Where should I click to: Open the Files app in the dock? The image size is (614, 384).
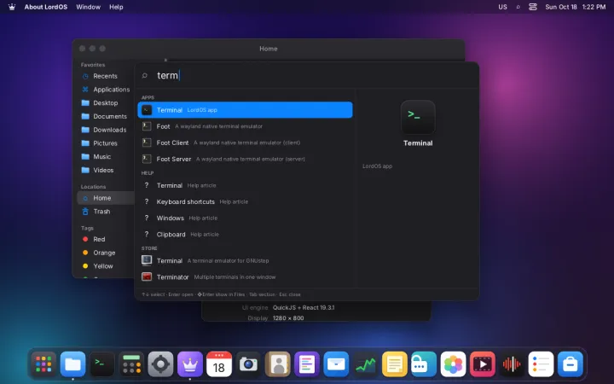coord(72,364)
